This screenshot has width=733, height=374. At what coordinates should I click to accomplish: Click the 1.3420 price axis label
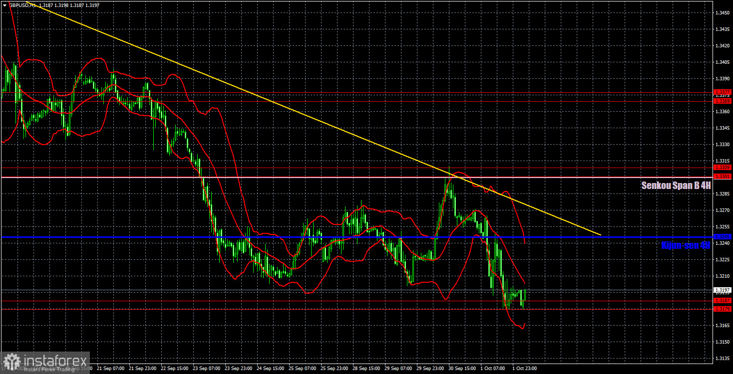click(x=722, y=45)
